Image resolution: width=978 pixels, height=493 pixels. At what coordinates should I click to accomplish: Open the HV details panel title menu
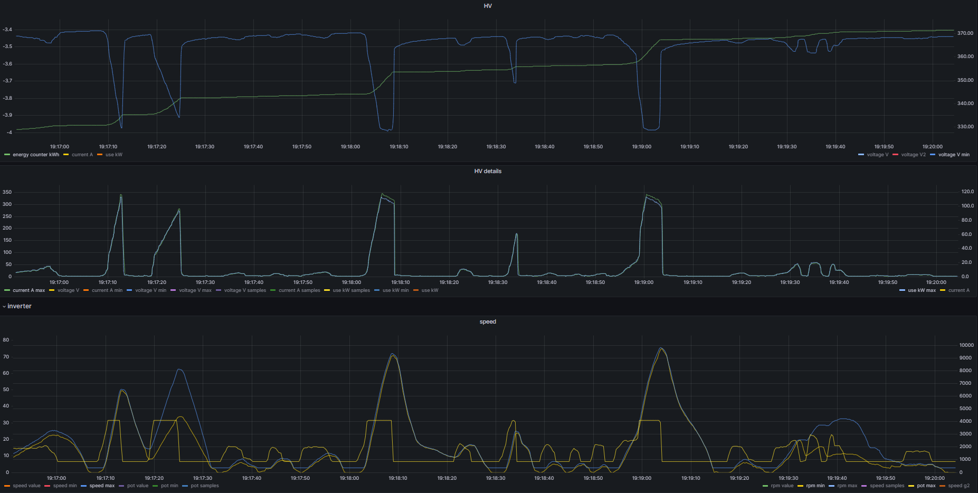pos(488,171)
